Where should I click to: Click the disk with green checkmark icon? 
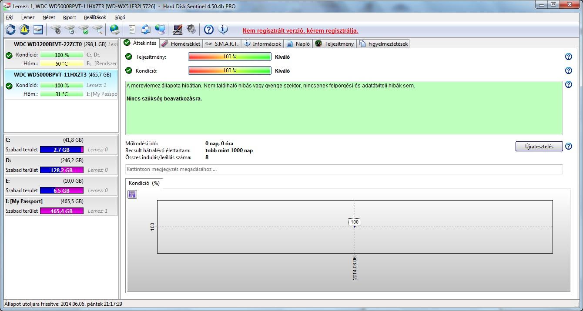click(x=84, y=29)
